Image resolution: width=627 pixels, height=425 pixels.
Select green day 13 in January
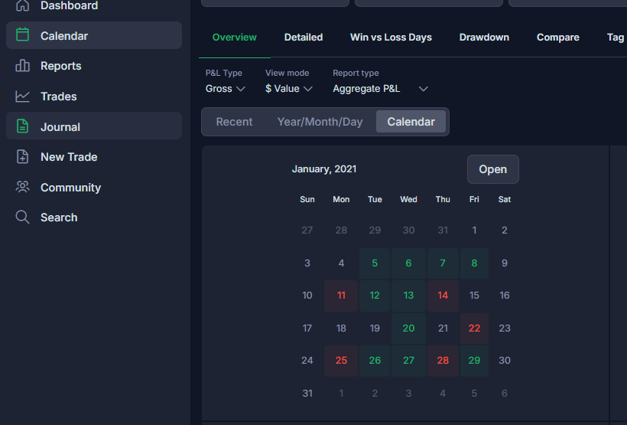pos(408,296)
